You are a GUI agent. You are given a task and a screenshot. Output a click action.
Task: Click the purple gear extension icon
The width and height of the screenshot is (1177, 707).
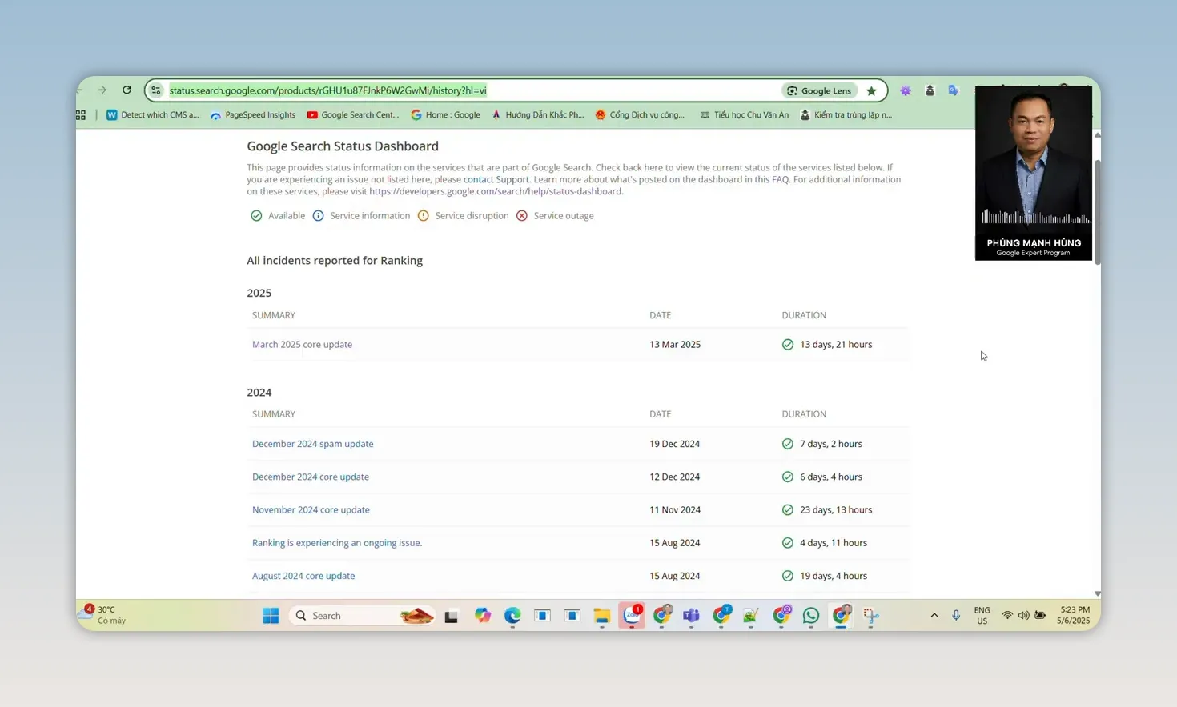(x=906, y=90)
